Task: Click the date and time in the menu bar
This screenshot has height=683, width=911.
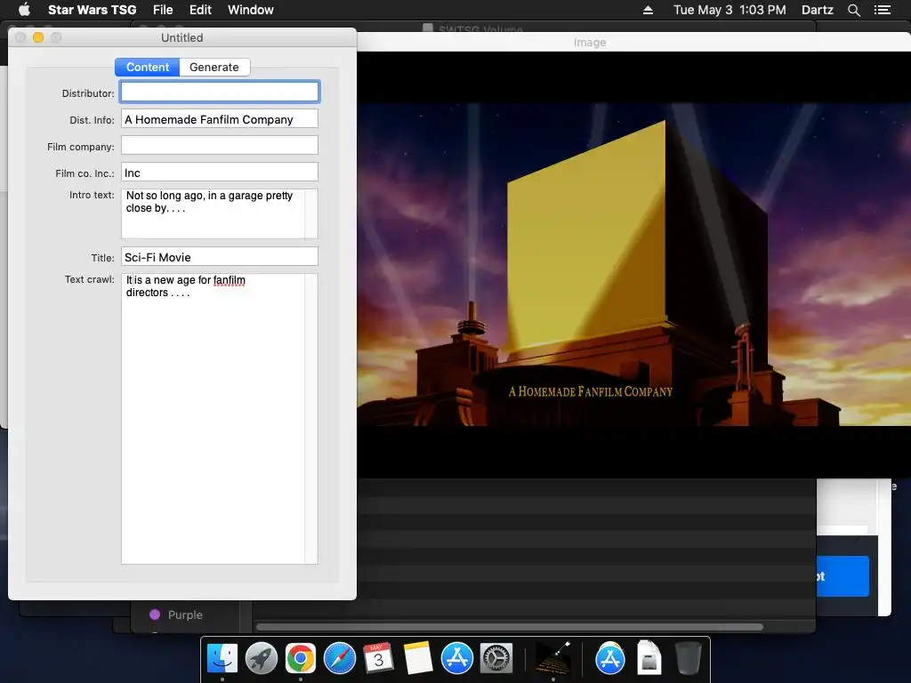Action: (x=730, y=10)
